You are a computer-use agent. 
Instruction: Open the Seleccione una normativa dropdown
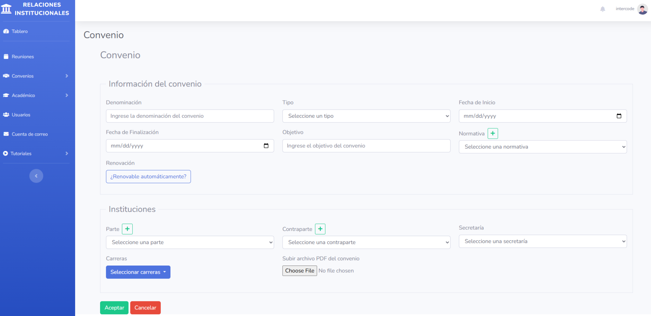point(542,147)
